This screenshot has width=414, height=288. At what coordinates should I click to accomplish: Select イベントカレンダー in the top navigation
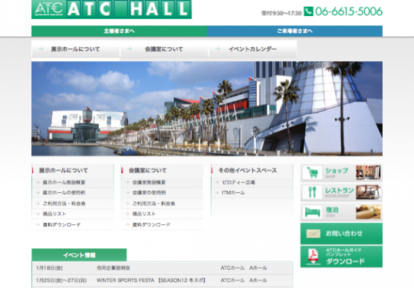tap(253, 49)
